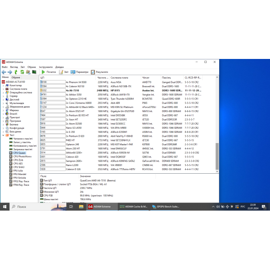Select the База даних icon in the tree

pyautogui.click(x=7, y=131)
